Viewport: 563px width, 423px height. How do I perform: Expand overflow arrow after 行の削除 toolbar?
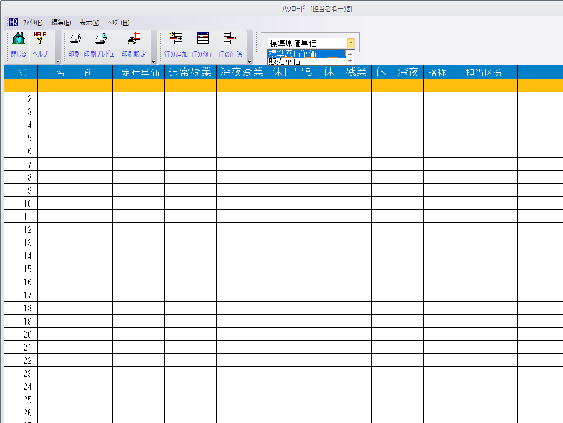click(x=250, y=61)
